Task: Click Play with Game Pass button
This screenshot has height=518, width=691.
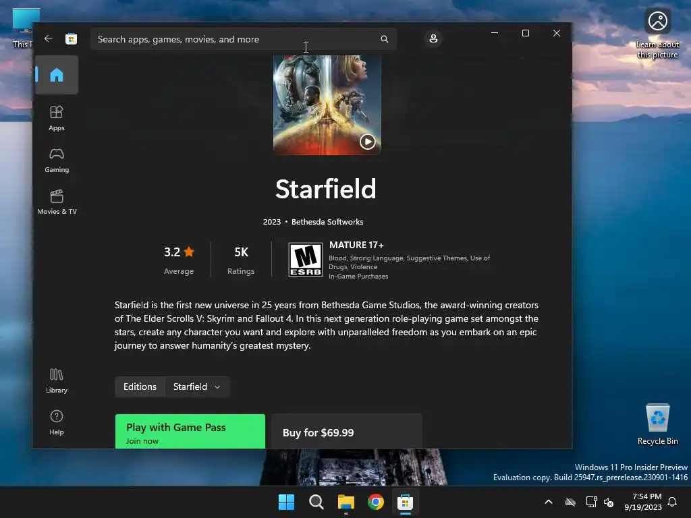Action: coord(190,432)
